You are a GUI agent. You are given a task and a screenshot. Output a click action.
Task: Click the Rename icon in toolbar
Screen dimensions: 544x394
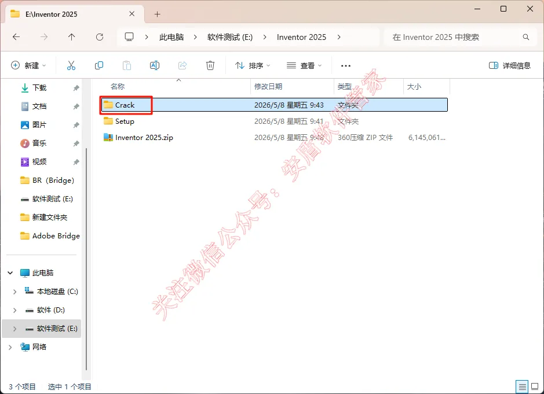[x=154, y=65]
